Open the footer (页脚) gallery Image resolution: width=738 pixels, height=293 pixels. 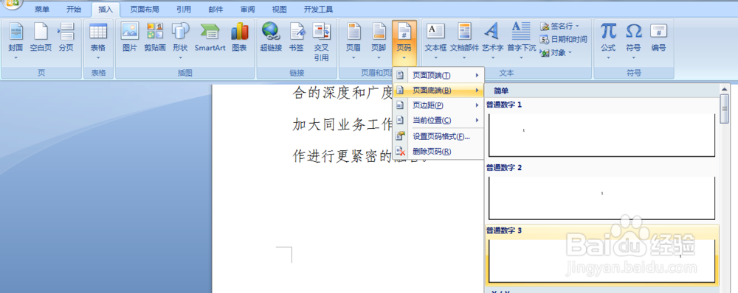(x=379, y=41)
